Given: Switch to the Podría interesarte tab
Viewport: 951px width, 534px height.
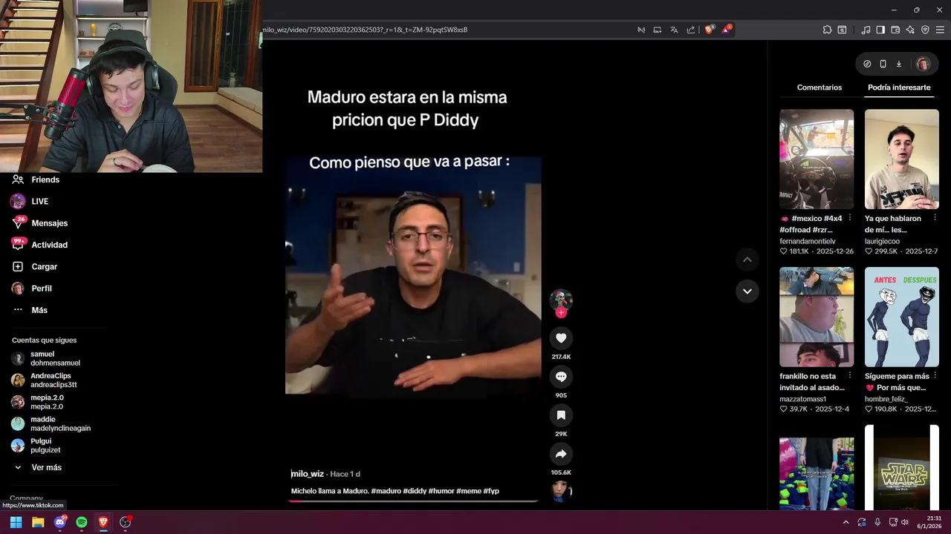Looking at the screenshot, I should click(x=899, y=88).
